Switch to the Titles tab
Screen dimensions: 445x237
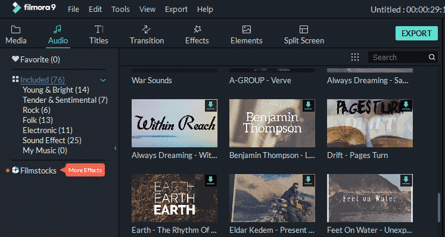[98, 35]
